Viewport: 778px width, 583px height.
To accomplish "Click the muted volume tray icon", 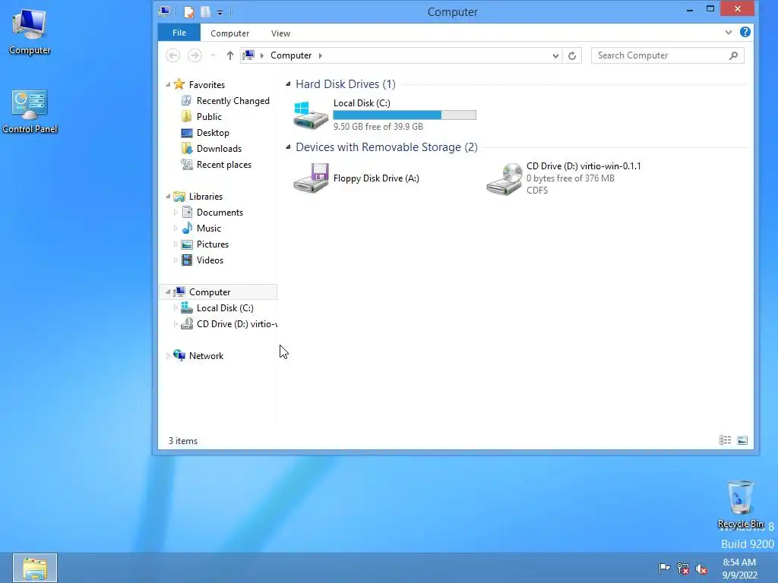I will [x=701, y=569].
